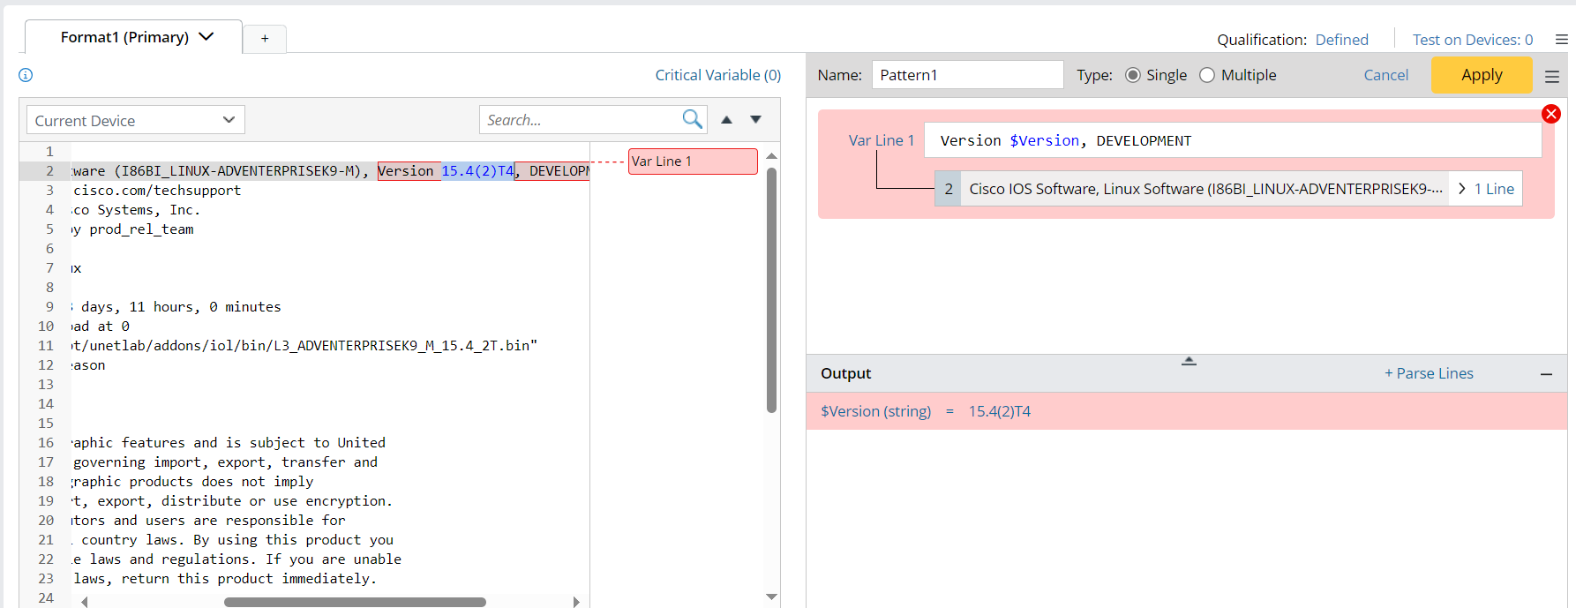Expand the 1 Line matched result
This screenshot has width=1576, height=608.
coord(1487,189)
